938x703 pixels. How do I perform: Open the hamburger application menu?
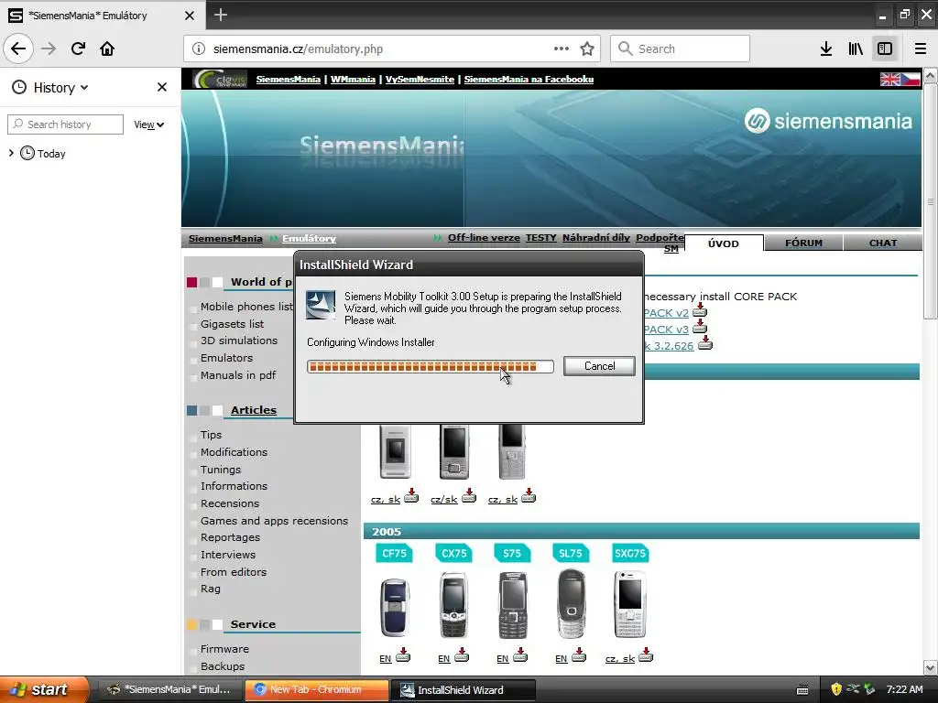tap(920, 49)
